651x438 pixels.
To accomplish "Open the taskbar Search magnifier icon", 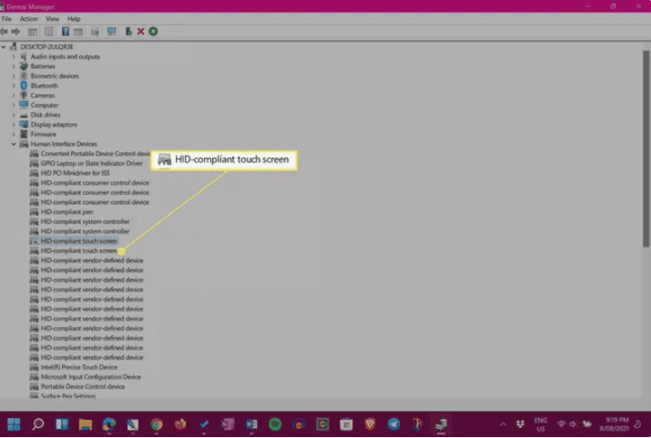I will tap(38, 424).
